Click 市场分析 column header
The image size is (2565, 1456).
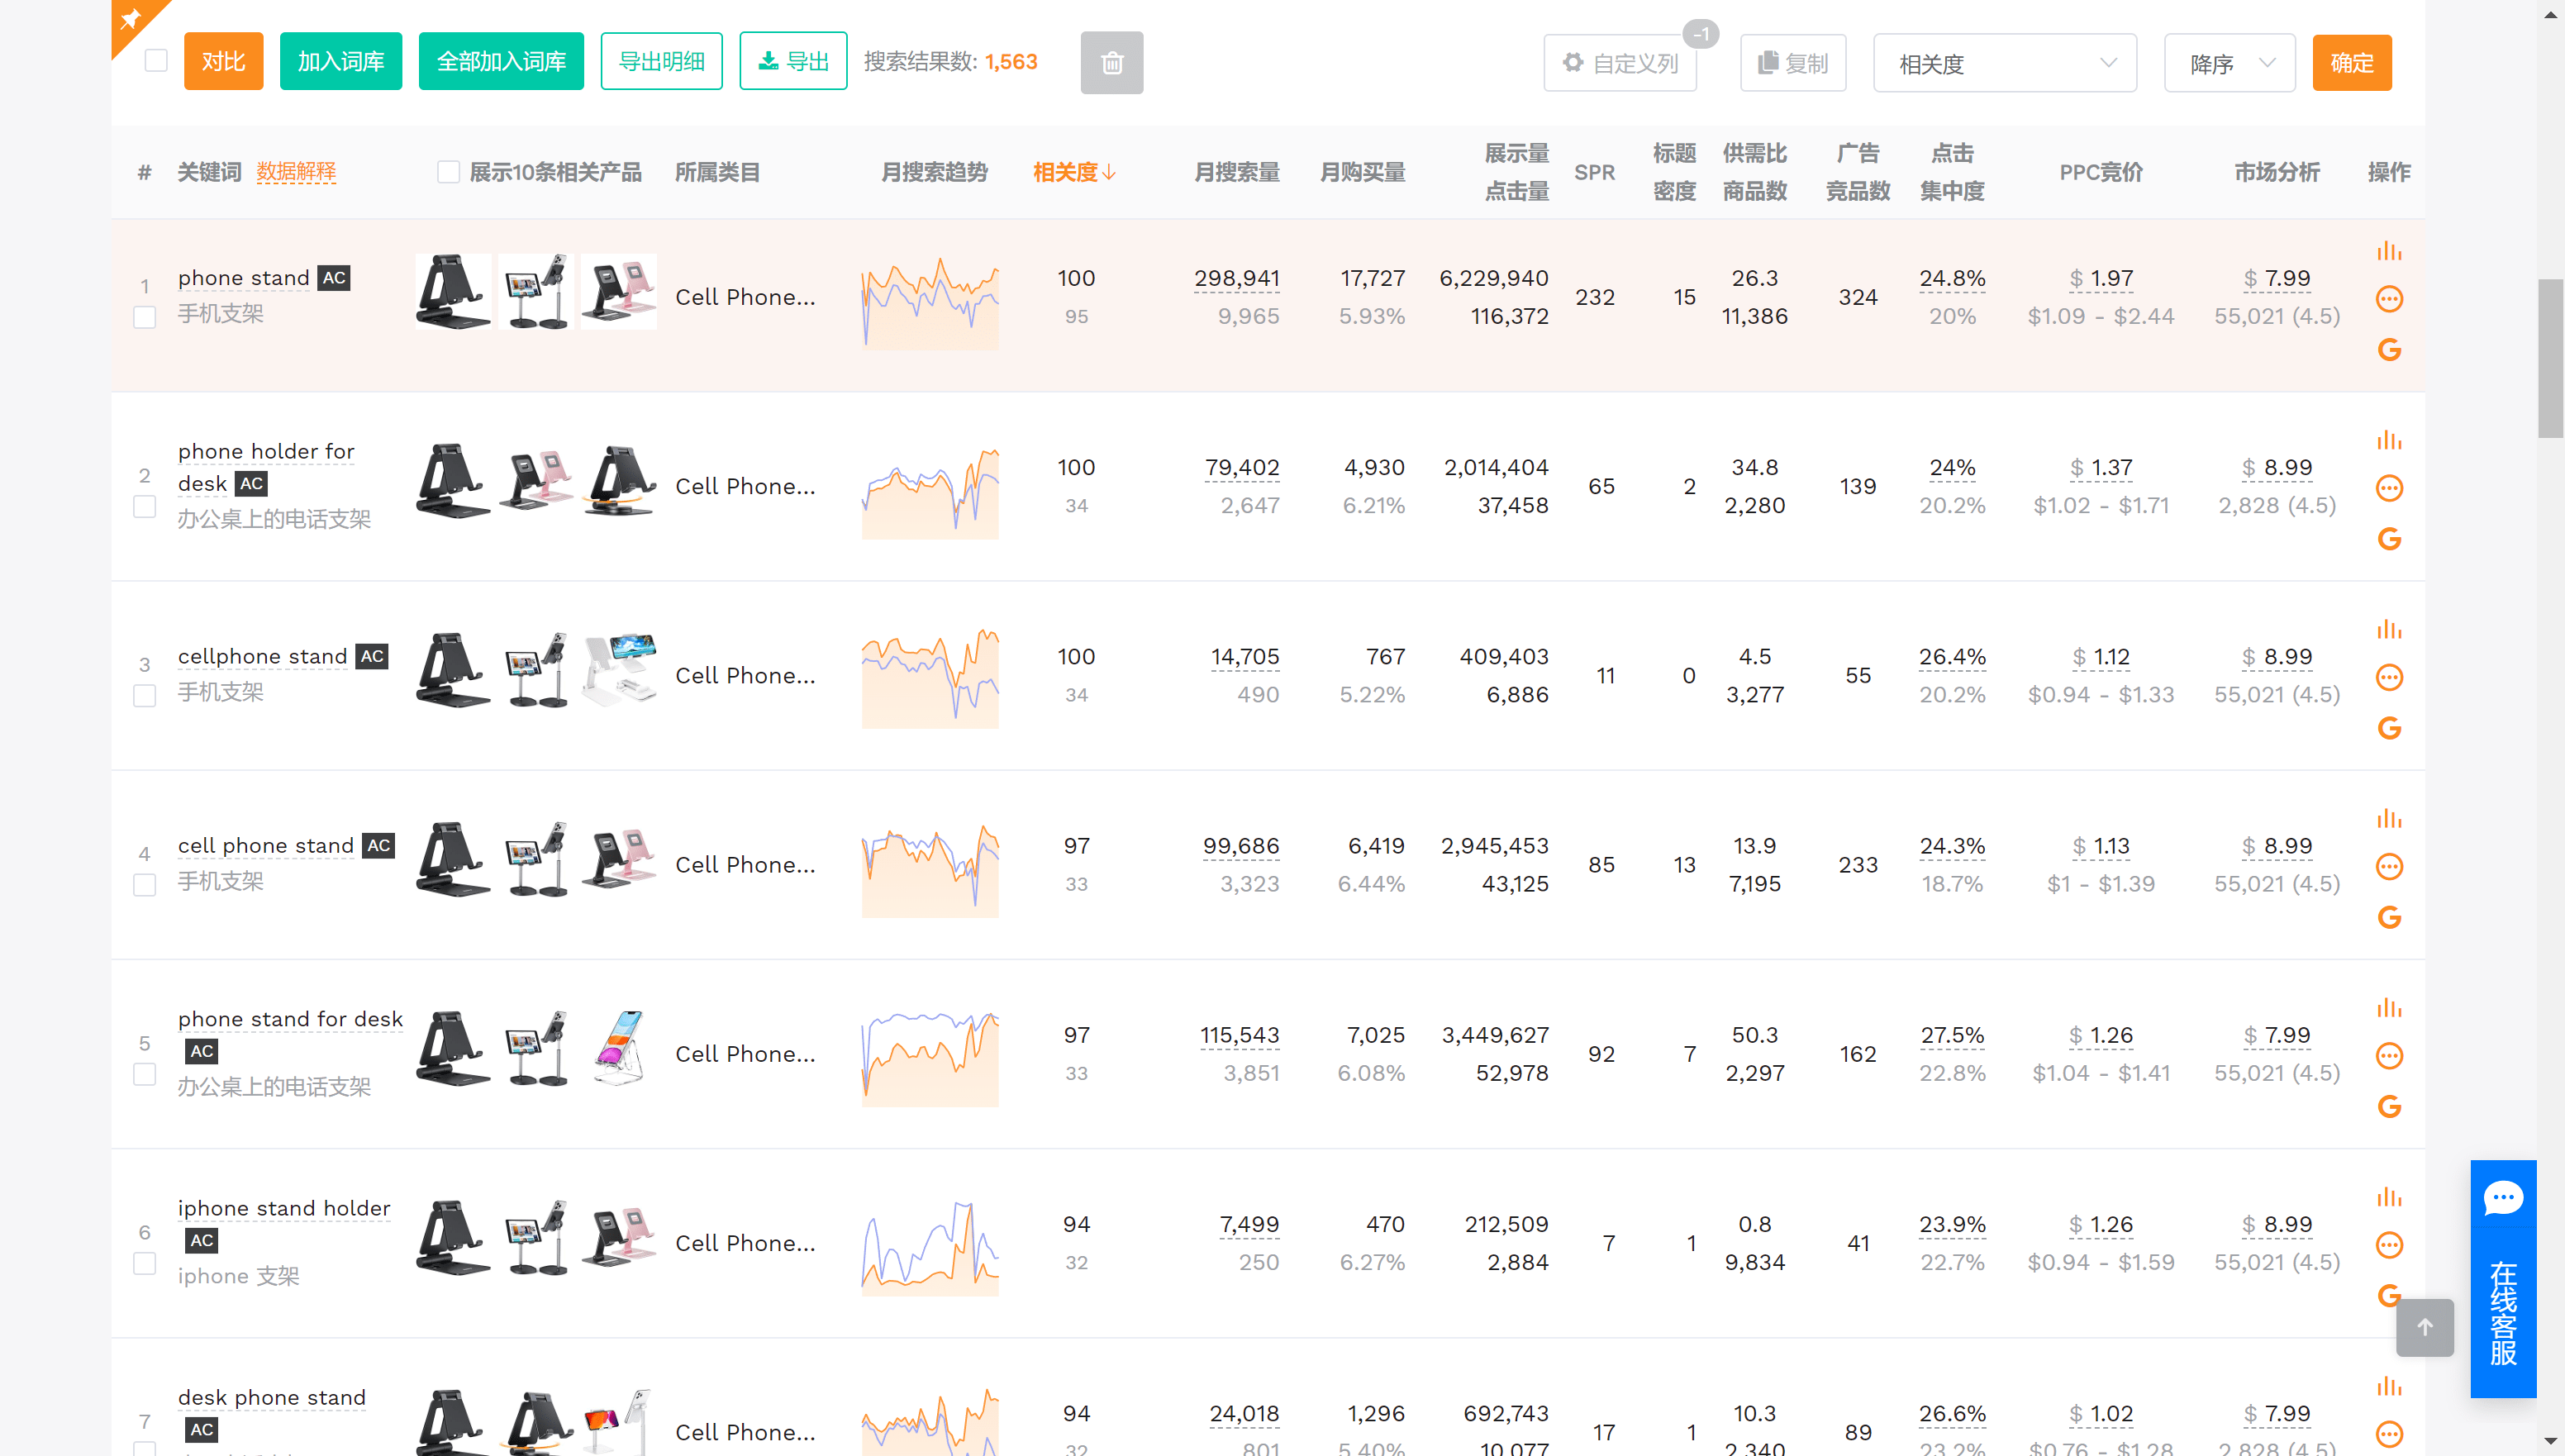(2277, 172)
